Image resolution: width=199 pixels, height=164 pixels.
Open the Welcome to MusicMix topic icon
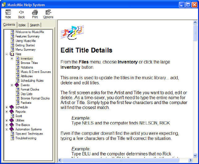coord(12,32)
